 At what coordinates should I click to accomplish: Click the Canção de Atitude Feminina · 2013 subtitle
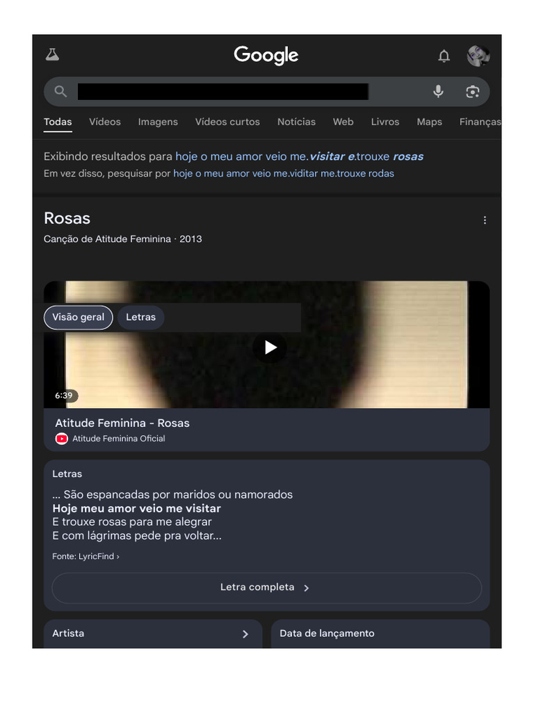pos(122,239)
